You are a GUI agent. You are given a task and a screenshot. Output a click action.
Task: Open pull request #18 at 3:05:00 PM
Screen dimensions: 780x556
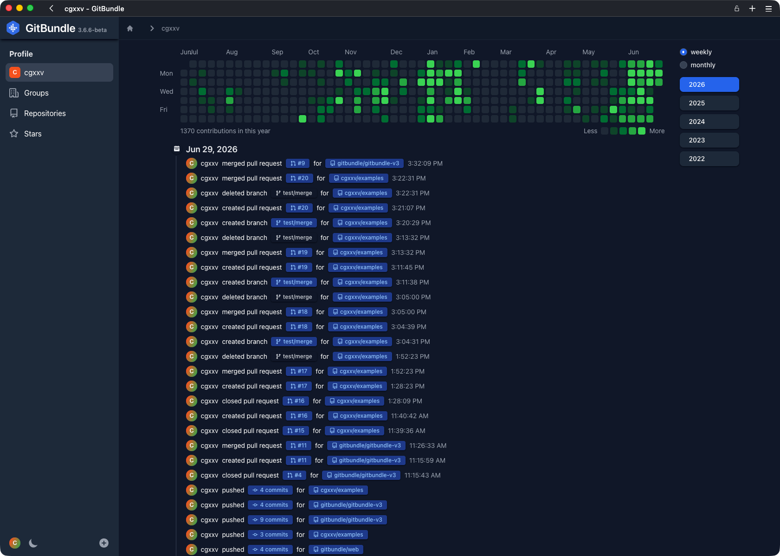pyautogui.click(x=299, y=312)
